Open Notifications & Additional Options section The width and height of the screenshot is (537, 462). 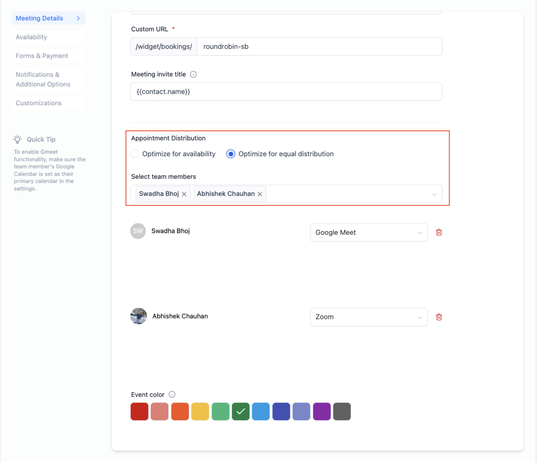43,79
